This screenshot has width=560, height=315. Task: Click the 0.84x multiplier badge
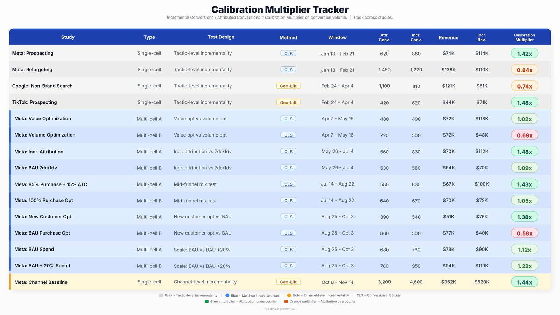point(524,70)
